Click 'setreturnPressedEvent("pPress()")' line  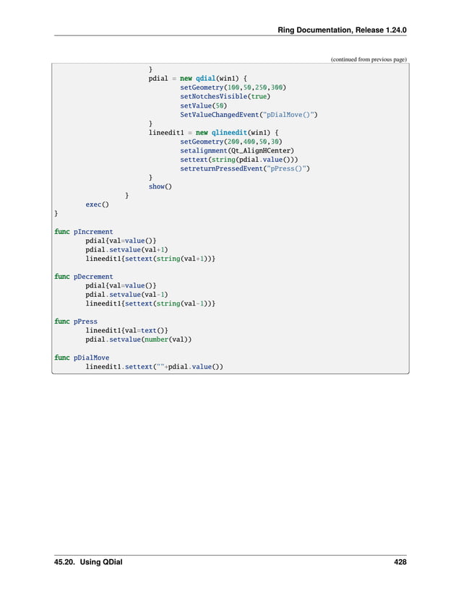[245, 168]
